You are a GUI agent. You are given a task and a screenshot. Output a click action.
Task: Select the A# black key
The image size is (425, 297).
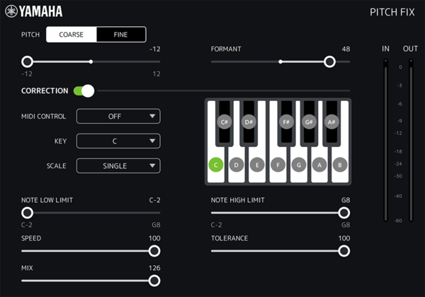pos(331,122)
